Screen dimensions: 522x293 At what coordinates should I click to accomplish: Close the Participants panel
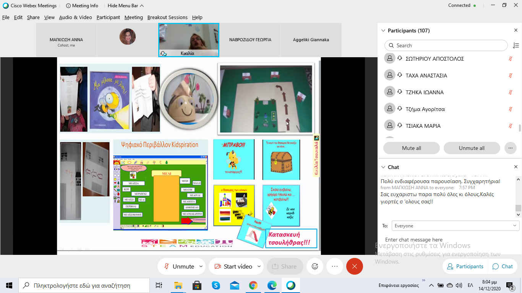coord(516,31)
